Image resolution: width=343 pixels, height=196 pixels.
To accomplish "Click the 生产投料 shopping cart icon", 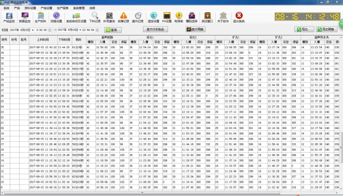I will 40,17.
